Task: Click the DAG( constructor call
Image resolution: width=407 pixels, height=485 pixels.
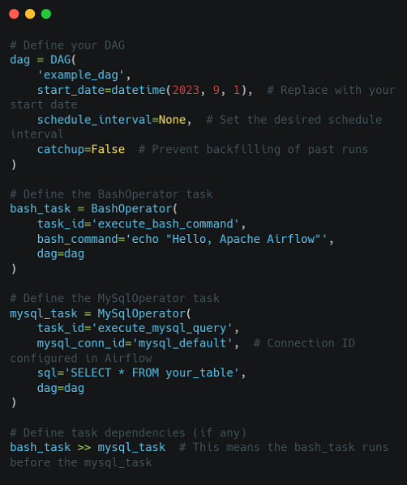Action: click(x=63, y=60)
